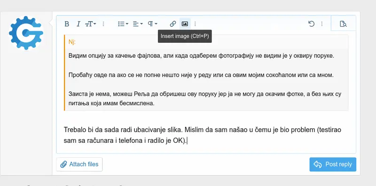Click the Insert image icon
Screen dimensions: 376x186
(x=185, y=24)
